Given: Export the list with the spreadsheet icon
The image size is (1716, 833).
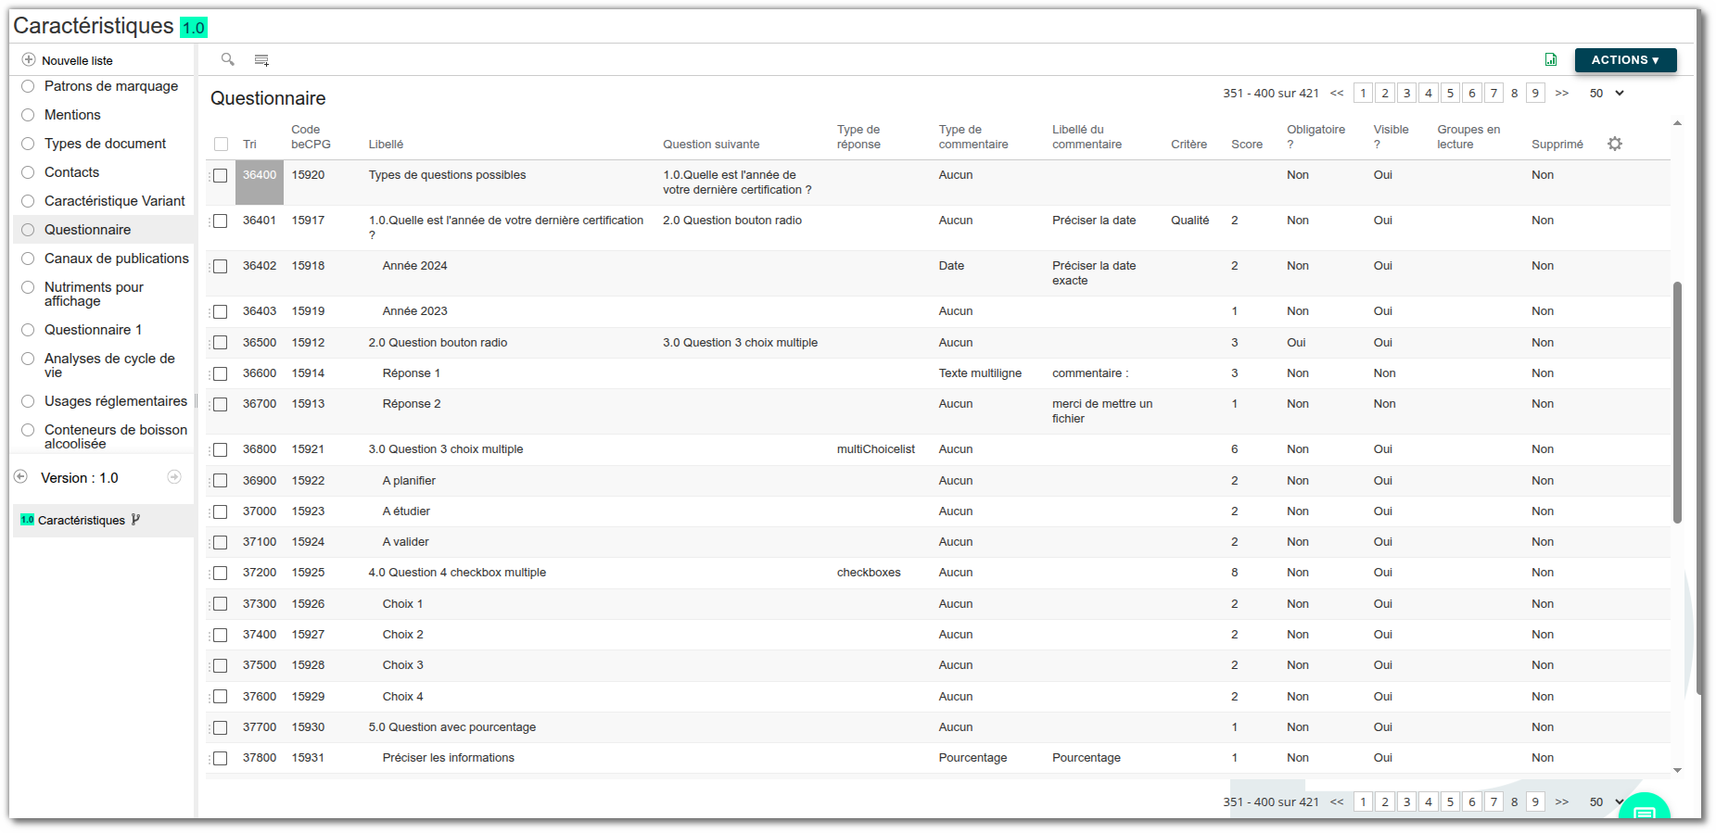Looking at the screenshot, I should (1551, 59).
